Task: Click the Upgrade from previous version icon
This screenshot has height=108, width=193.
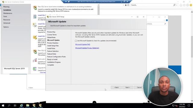Action: [35, 69]
